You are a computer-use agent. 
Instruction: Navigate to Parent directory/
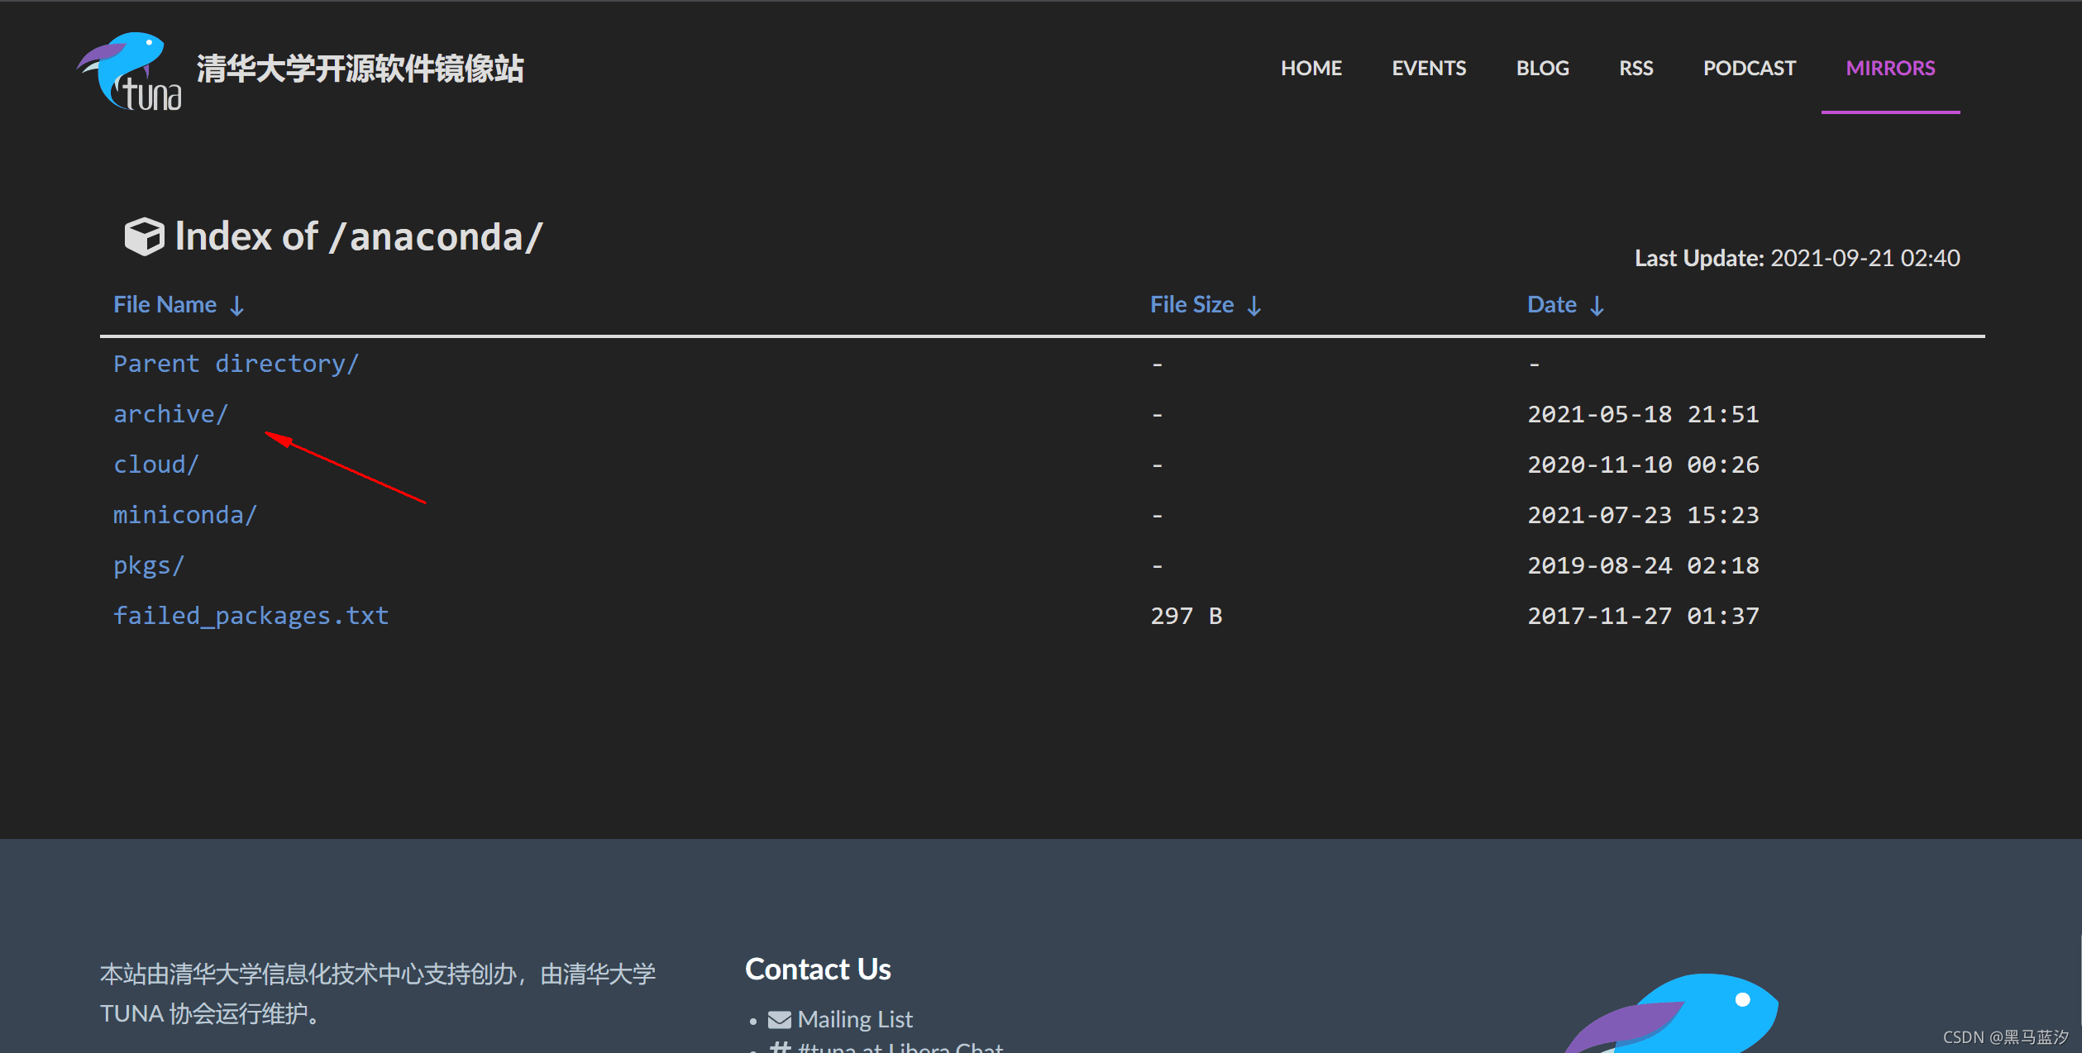(x=236, y=364)
